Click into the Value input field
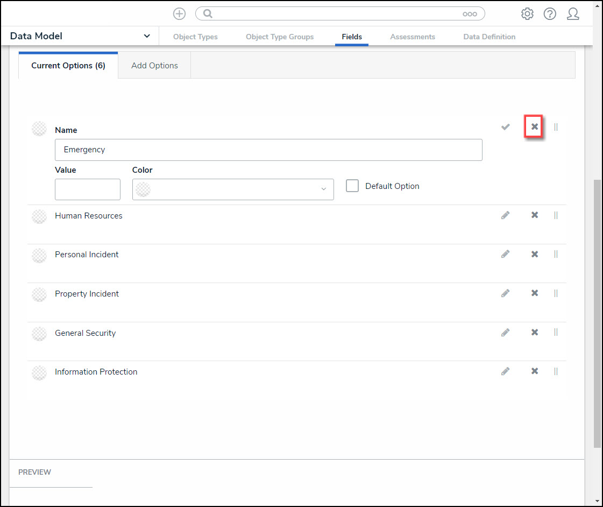Image resolution: width=603 pixels, height=507 pixels. pos(88,189)
